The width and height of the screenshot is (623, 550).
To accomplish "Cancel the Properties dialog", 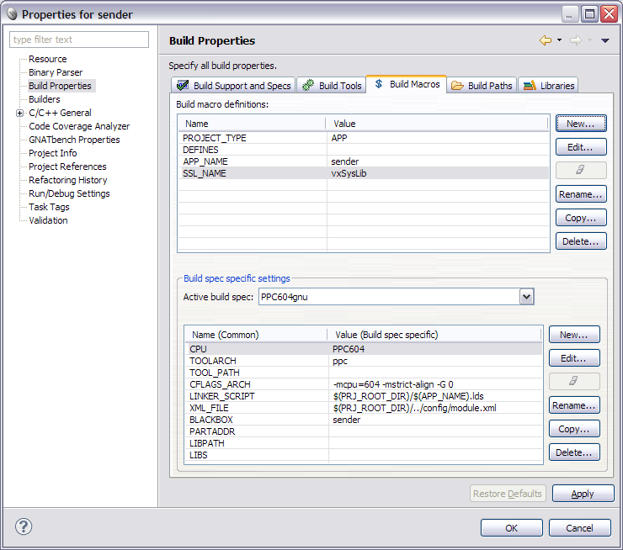I will 579,528.
